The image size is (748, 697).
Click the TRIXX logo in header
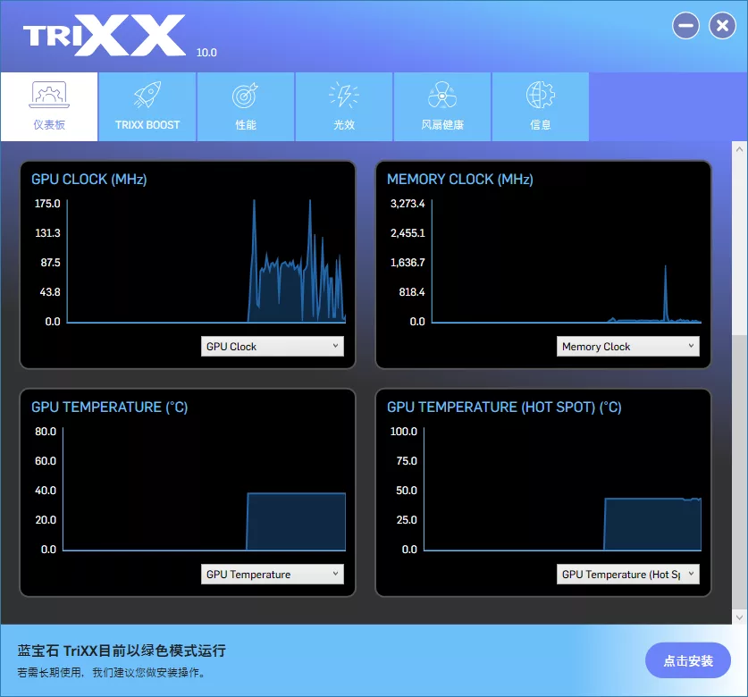[105, 36]
